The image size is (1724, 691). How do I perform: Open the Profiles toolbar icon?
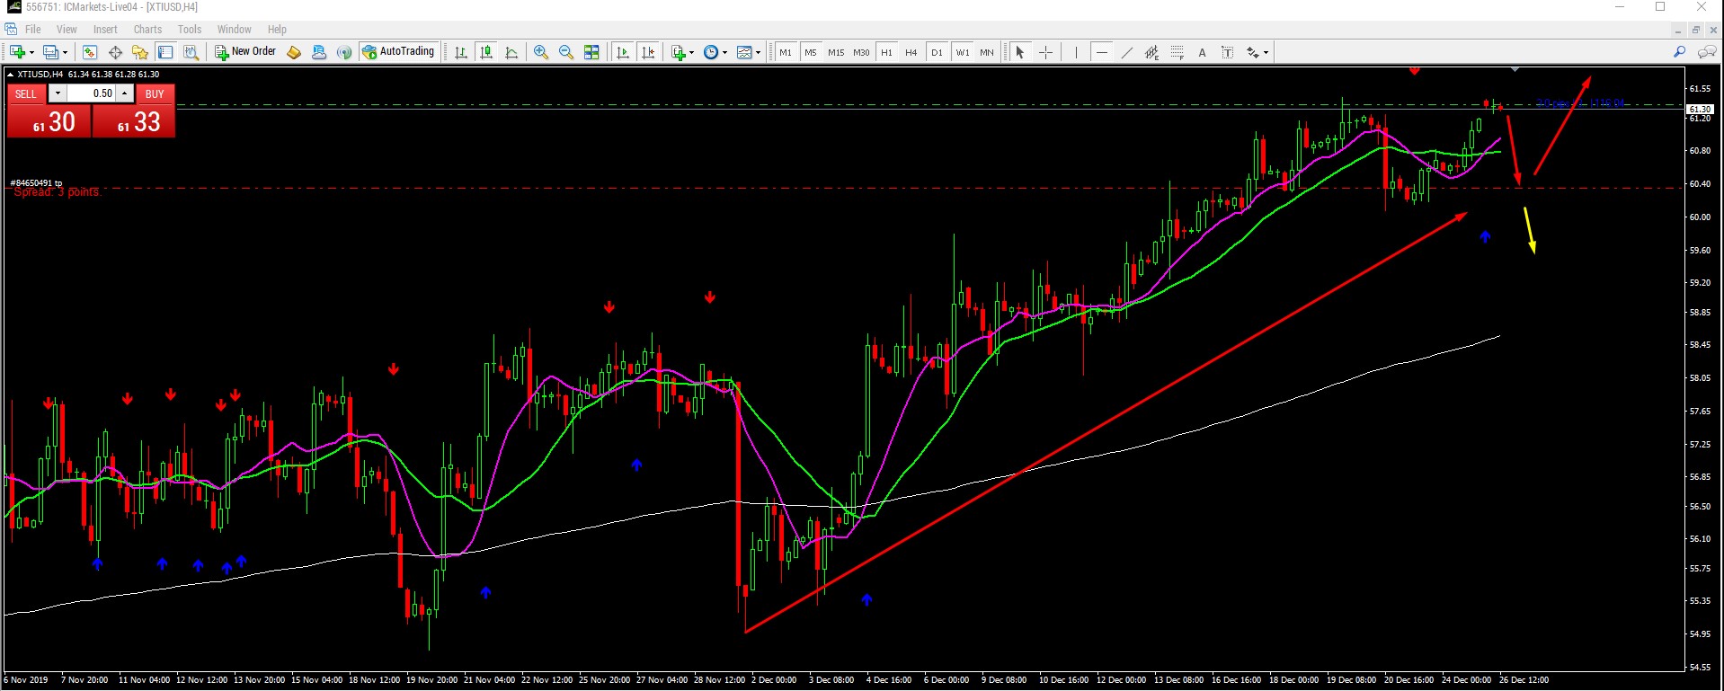(x=50, y=52)
